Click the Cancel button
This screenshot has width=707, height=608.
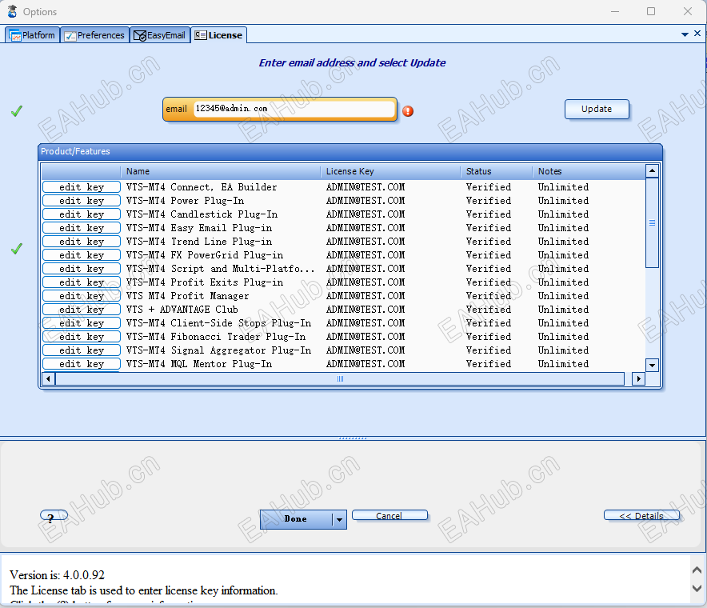(389, 515)
